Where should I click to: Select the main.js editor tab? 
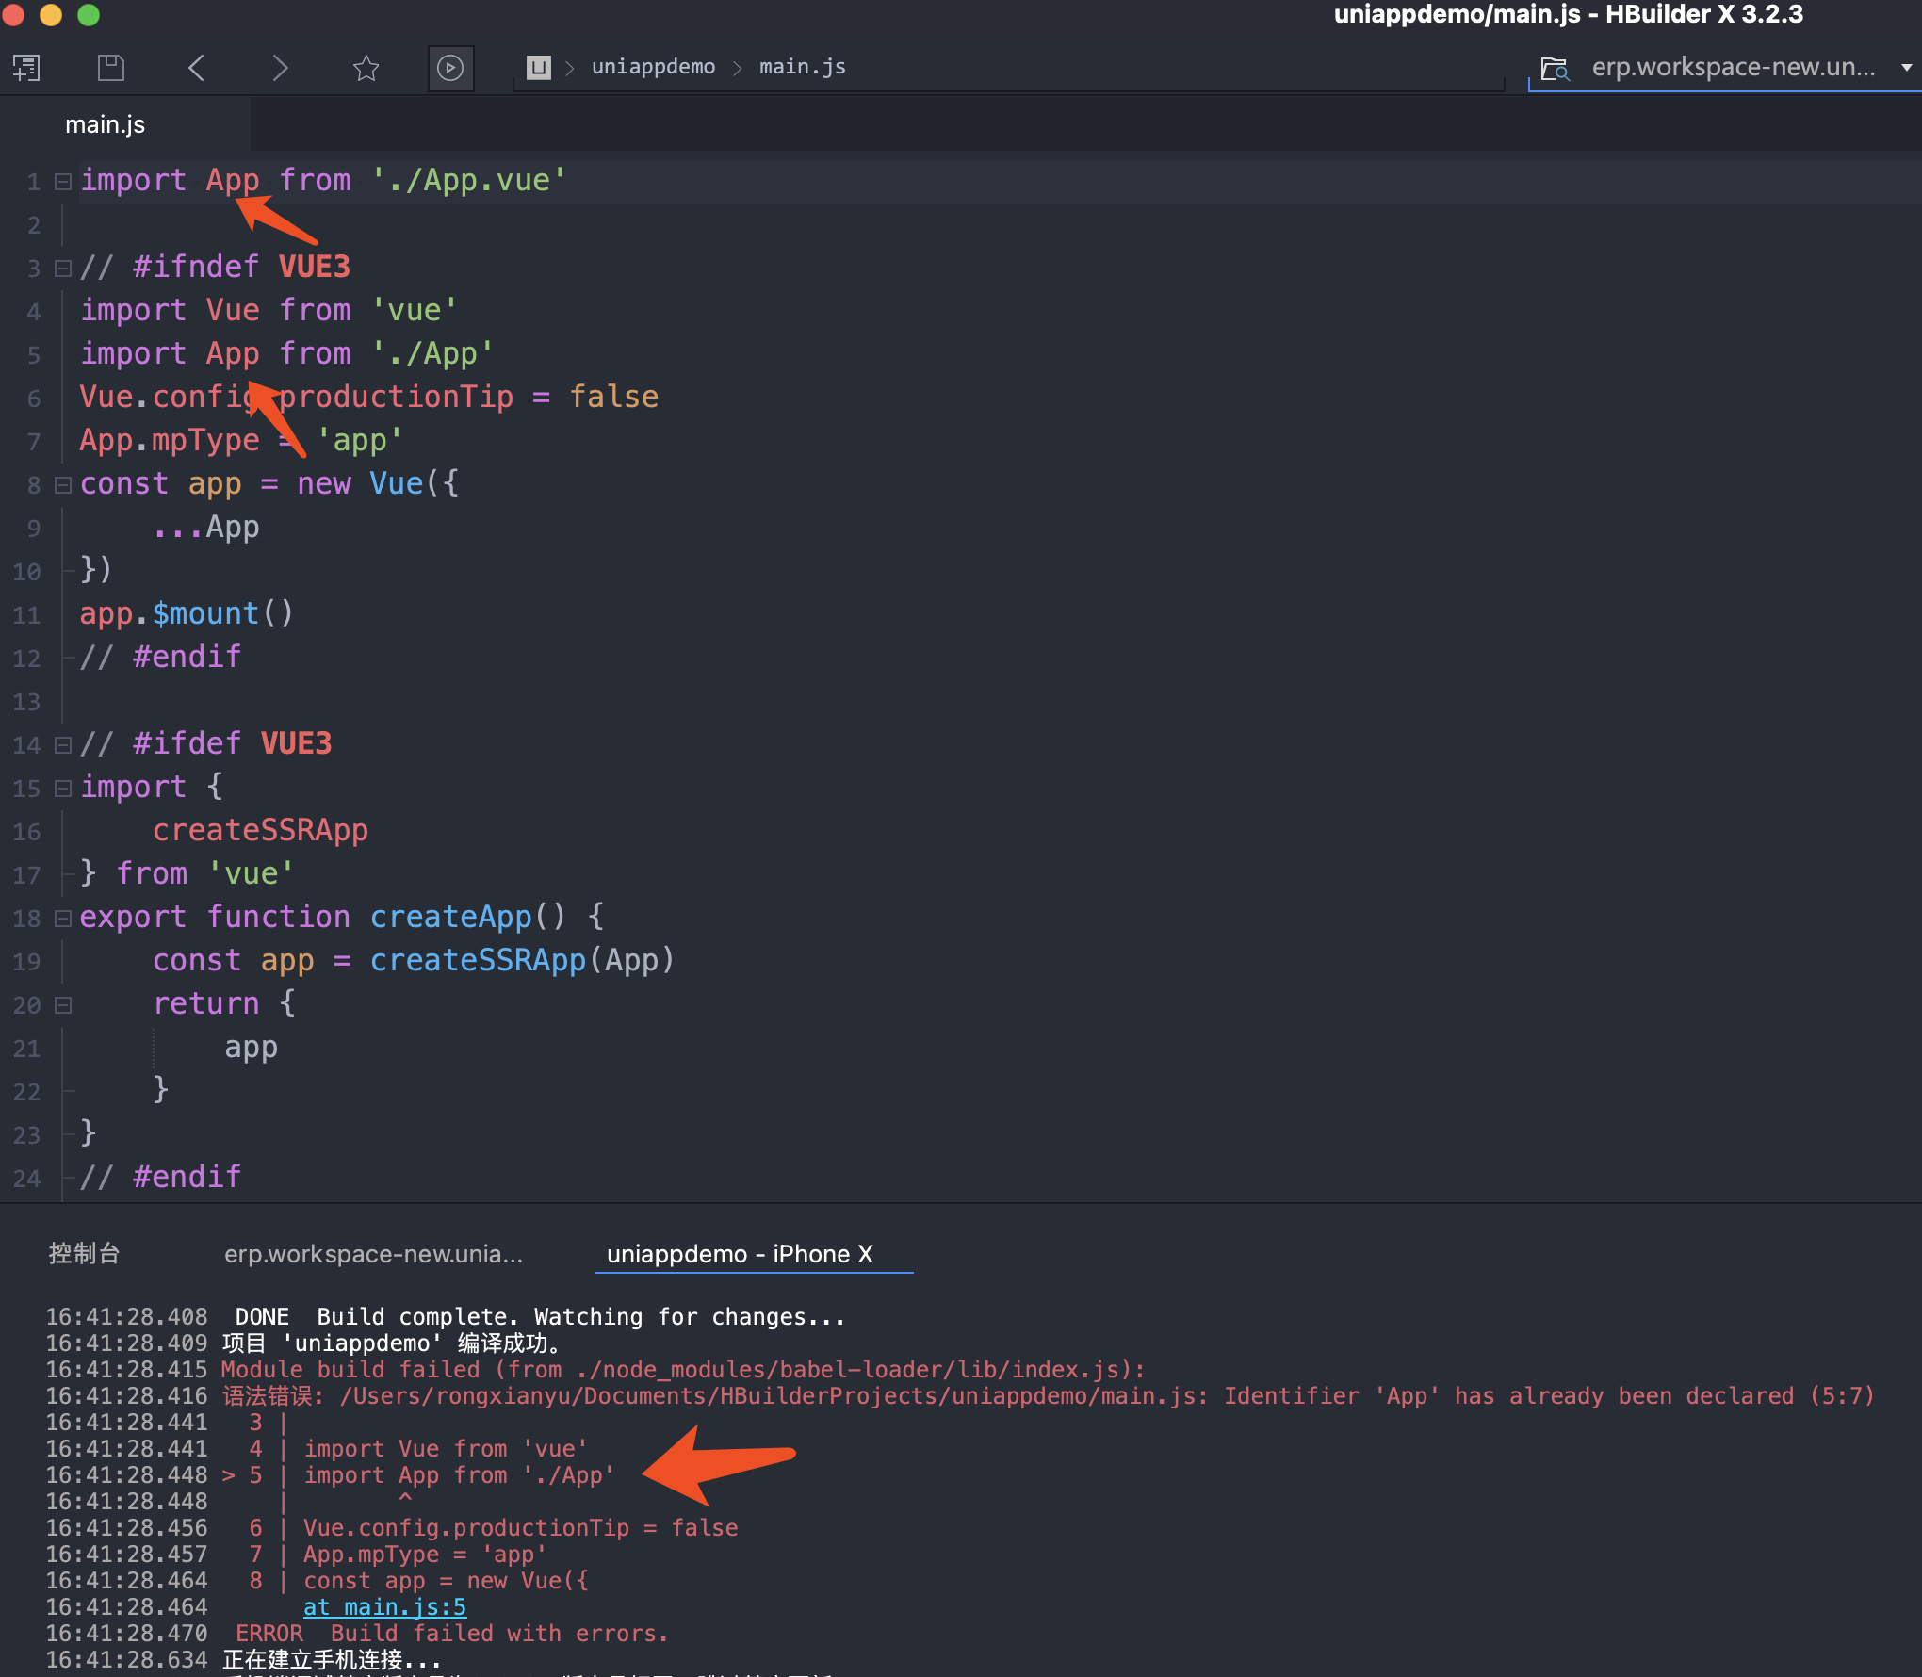point(106,125)
